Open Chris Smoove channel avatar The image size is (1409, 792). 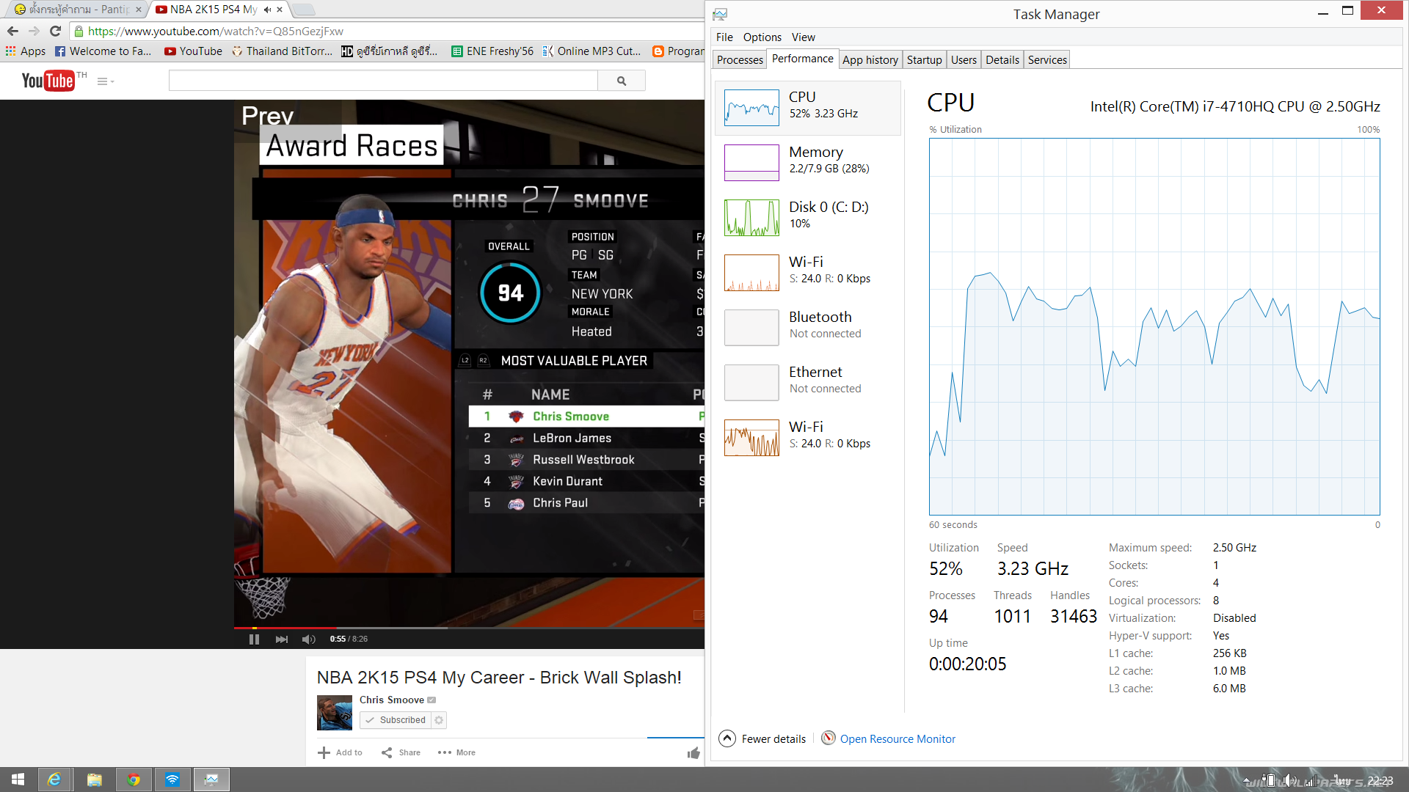(335, 713)
